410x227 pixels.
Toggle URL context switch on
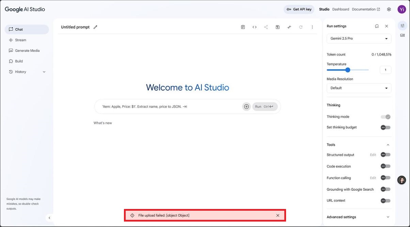pyautogui.click(x=386, y=201)
